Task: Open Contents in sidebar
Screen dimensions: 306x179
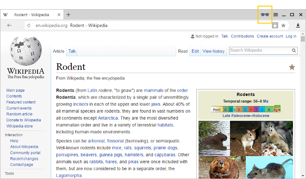Action: [x=14, y=96]
